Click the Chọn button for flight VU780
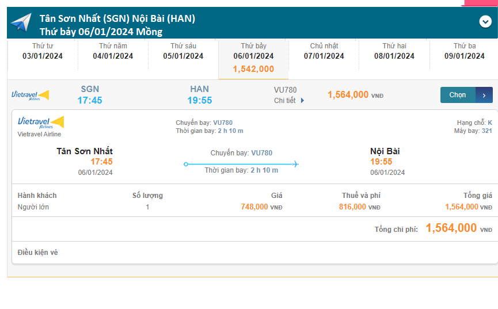498x309 pixels. click(458, 95)
